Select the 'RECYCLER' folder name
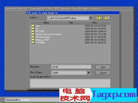This screenshot has height=103, width=138. pos(40,31)
